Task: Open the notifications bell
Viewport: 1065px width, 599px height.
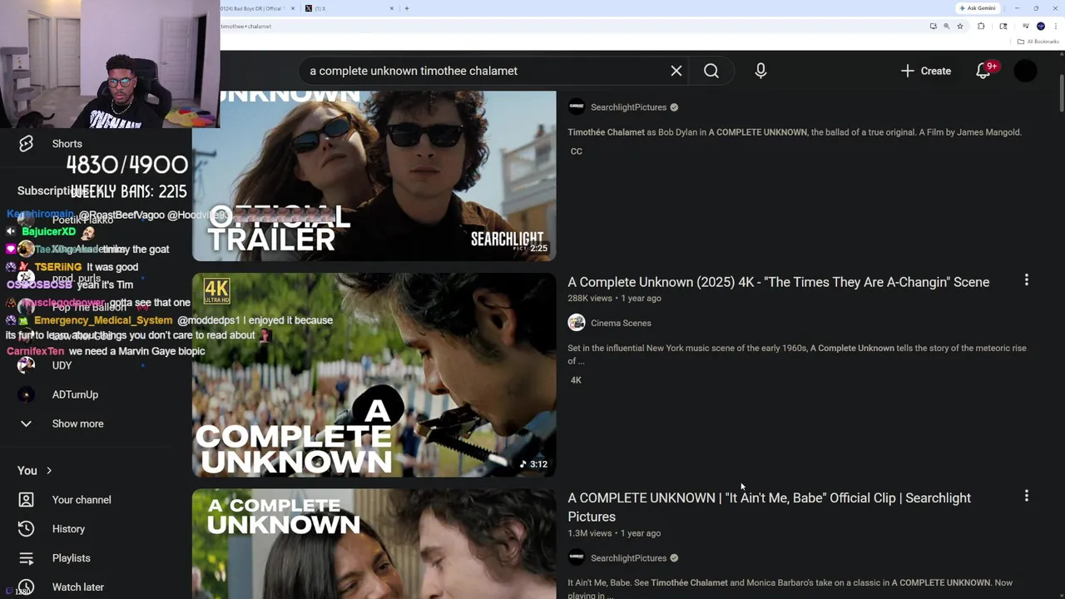Action: pos(983,71)
